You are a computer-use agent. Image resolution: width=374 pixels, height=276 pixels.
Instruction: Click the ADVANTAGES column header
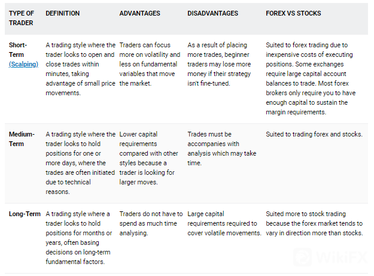tap(140, 13)
